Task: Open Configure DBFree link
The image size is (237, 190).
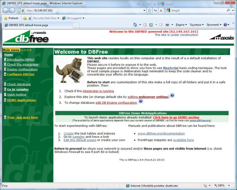Action: point(21,74)
